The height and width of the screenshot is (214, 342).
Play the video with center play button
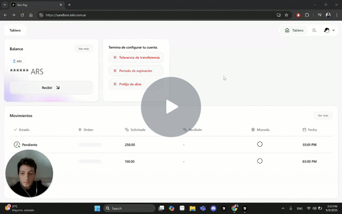coord(171,107)
